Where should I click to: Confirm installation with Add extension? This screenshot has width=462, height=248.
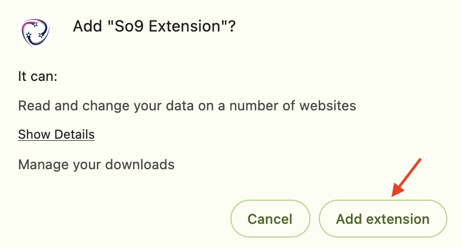[x=383, y=219]
